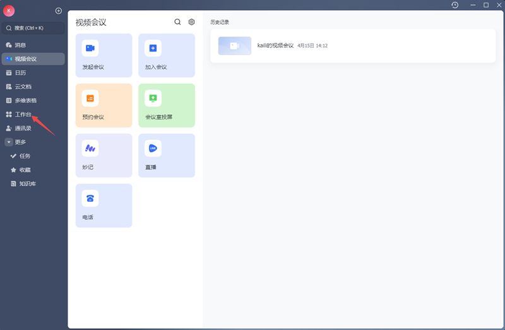Open 云文档 cloud docs in sidebar

[x=33, y=86]
